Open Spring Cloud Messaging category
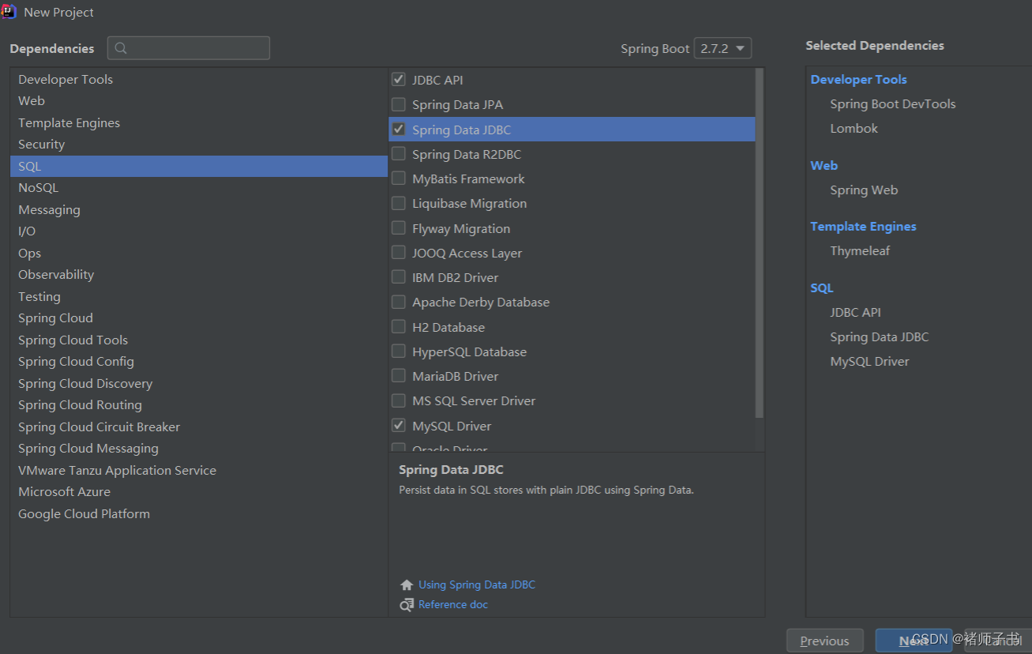Image resolution: width=1032 pixels, height=654 pixels. pos(199,448)
